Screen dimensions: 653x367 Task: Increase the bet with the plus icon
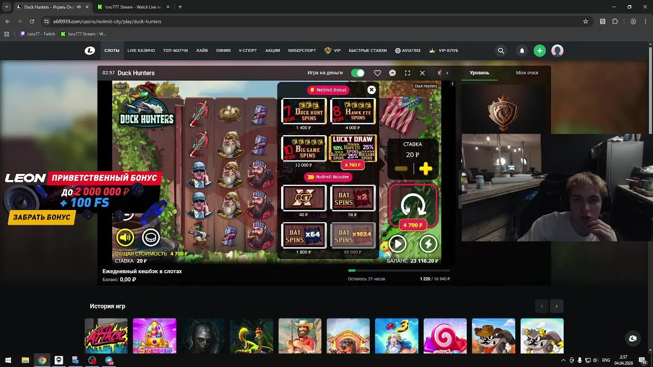425,168
